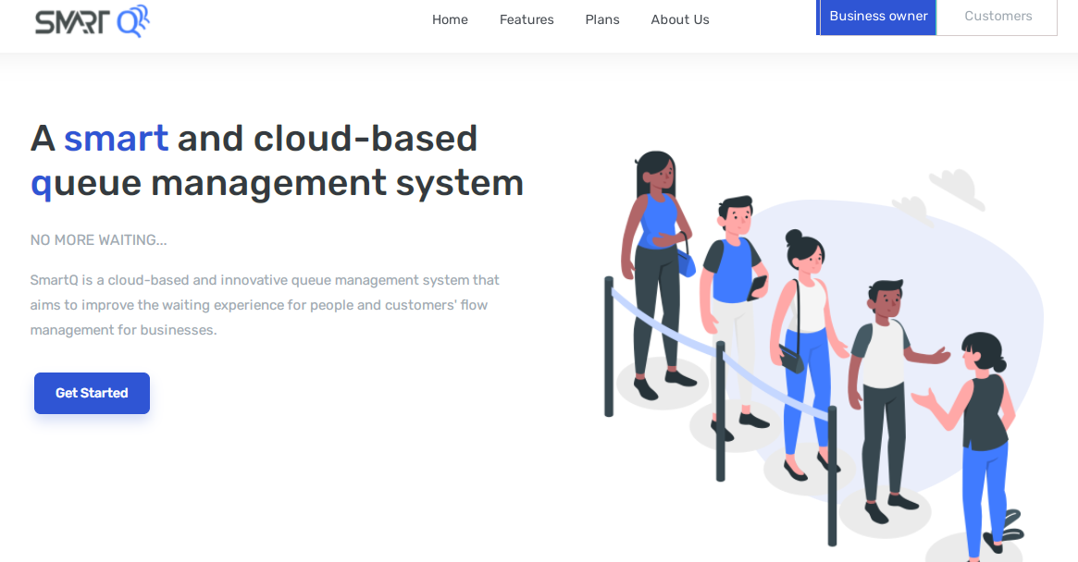Screen dimensions: 1078x562
Task: Click the man in the white t-shirt
Action: click(882, 388)
